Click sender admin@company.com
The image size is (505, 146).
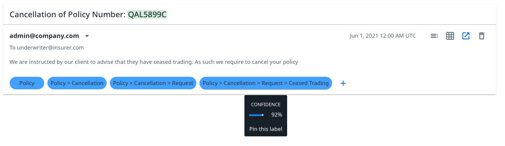pos(44,36)
